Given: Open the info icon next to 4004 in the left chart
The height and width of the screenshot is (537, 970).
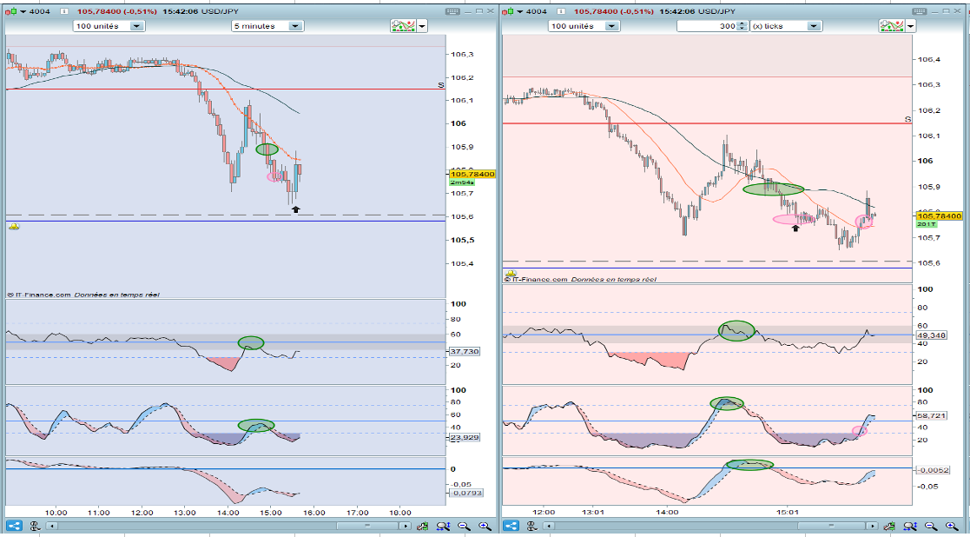Looking at the screenshot, I should (63, 11).
